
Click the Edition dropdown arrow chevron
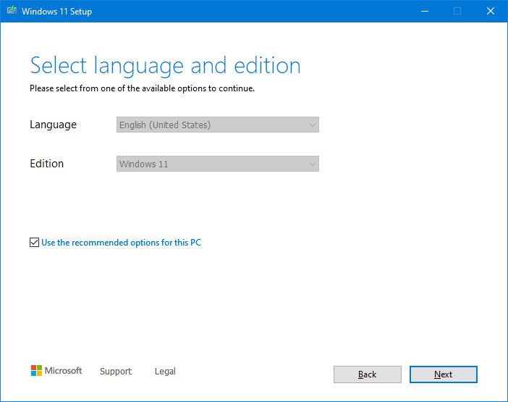(312, 164)
